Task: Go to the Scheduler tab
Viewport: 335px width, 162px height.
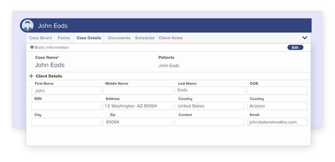Action: click(x=145, y=38)
